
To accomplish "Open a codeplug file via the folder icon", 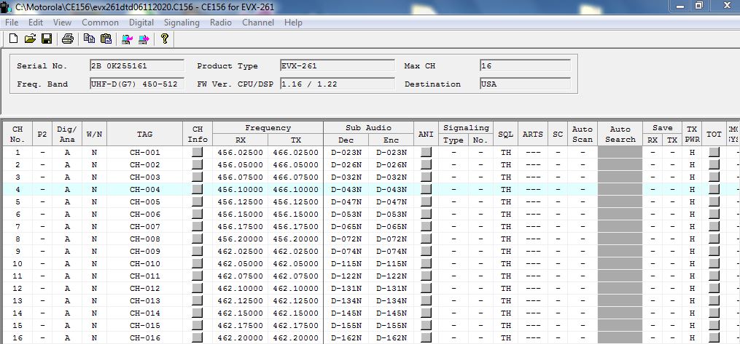I will click(30, 39).
